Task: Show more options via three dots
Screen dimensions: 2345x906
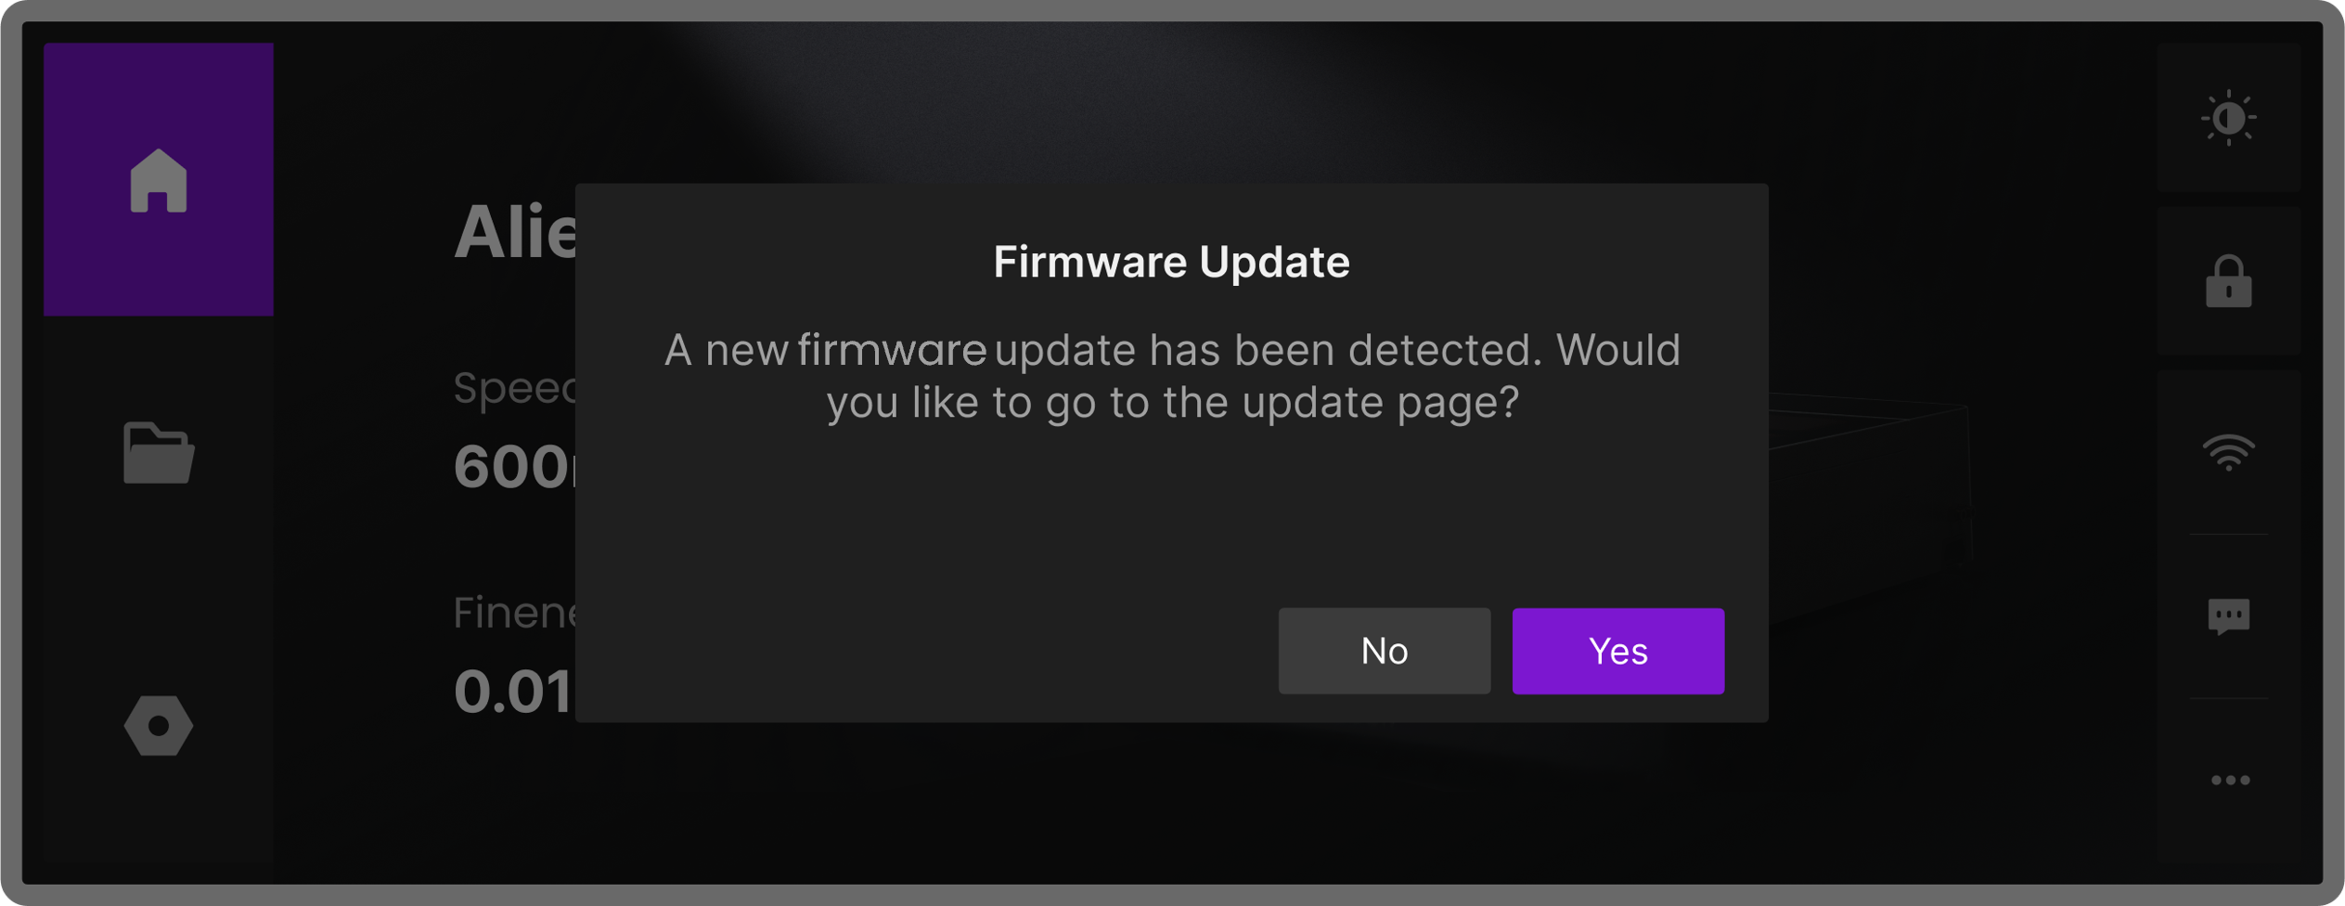Action: pyautogui.click(x=2230, y=781)
